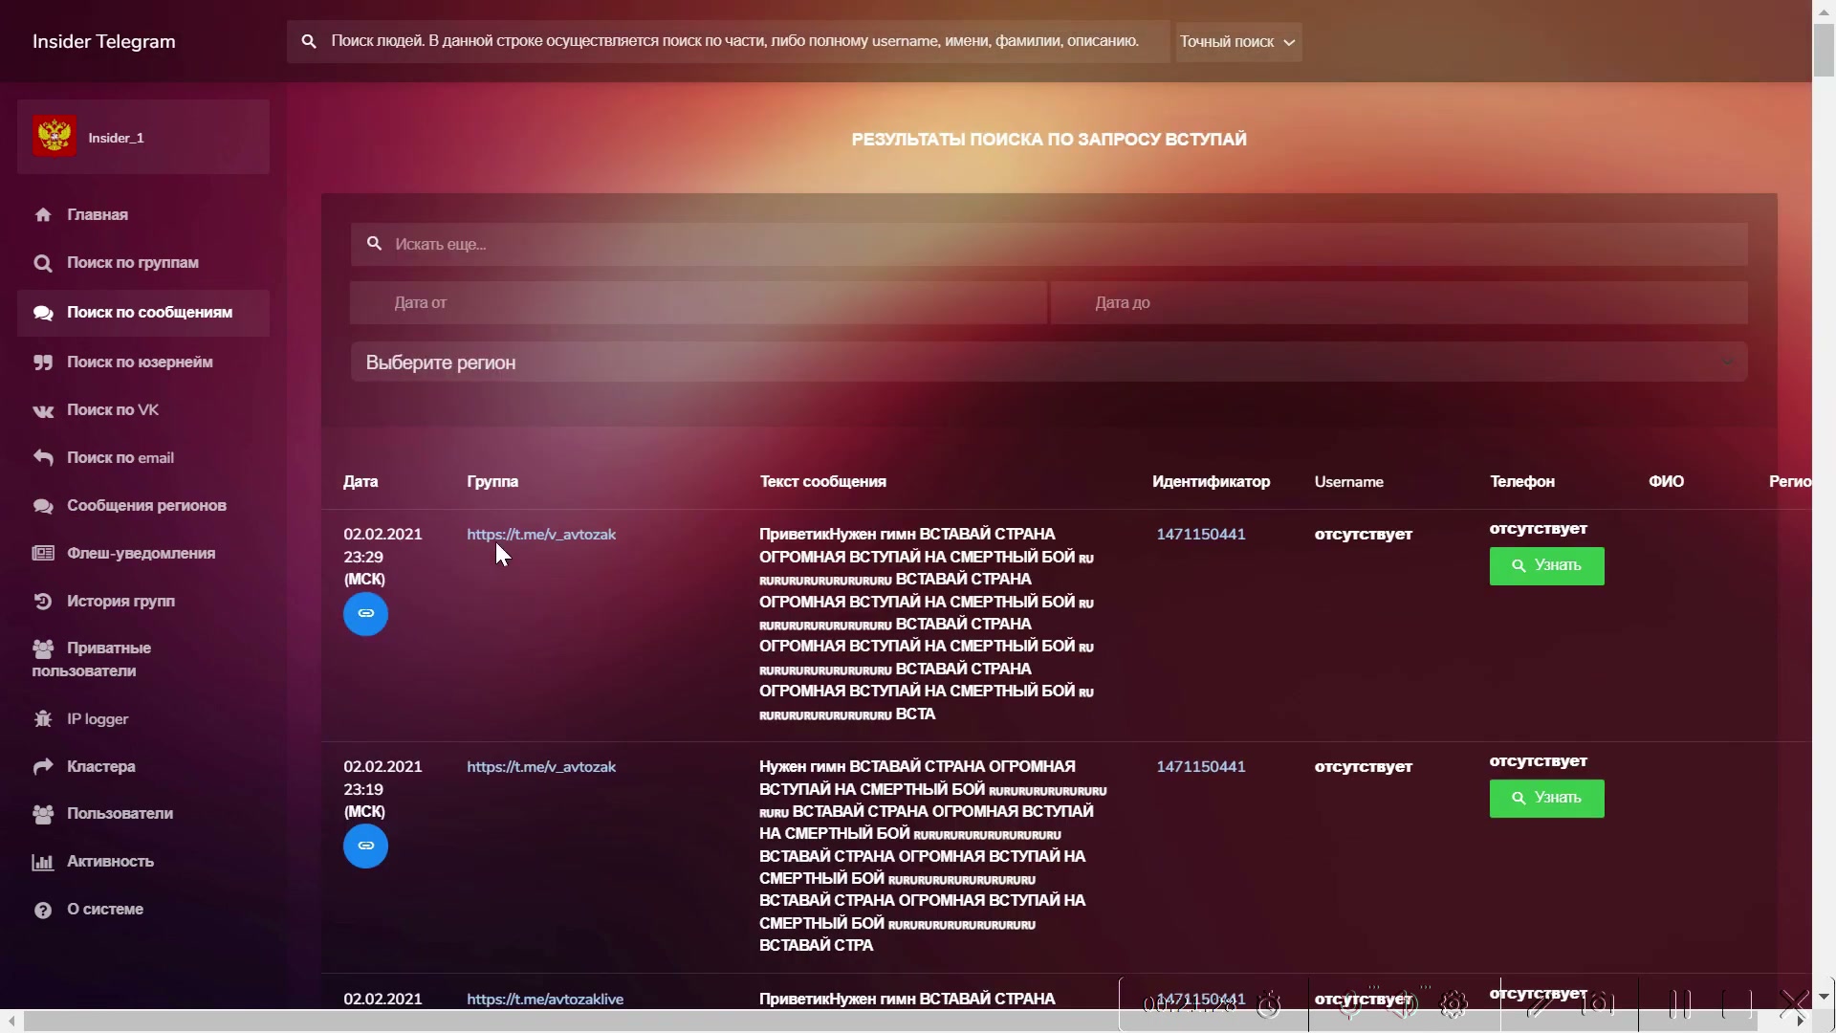Click the Дата от date field
This screenshot has width=1836, height=1033.
pyautogui.click(x=698, y=303)
